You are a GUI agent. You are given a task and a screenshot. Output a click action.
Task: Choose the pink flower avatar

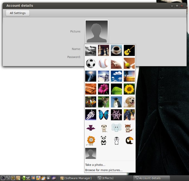(104, 89)
